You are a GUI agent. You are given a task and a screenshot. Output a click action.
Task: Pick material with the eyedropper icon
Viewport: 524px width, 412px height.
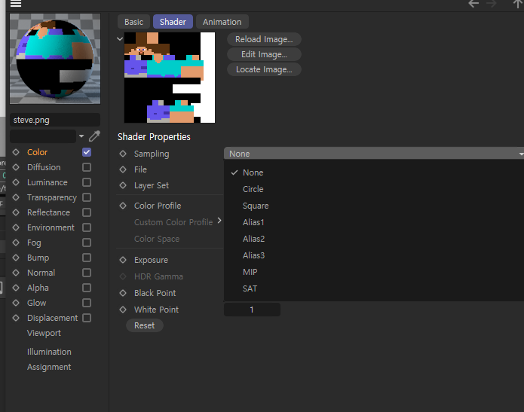pyautogui.click(x=94, y=136)
